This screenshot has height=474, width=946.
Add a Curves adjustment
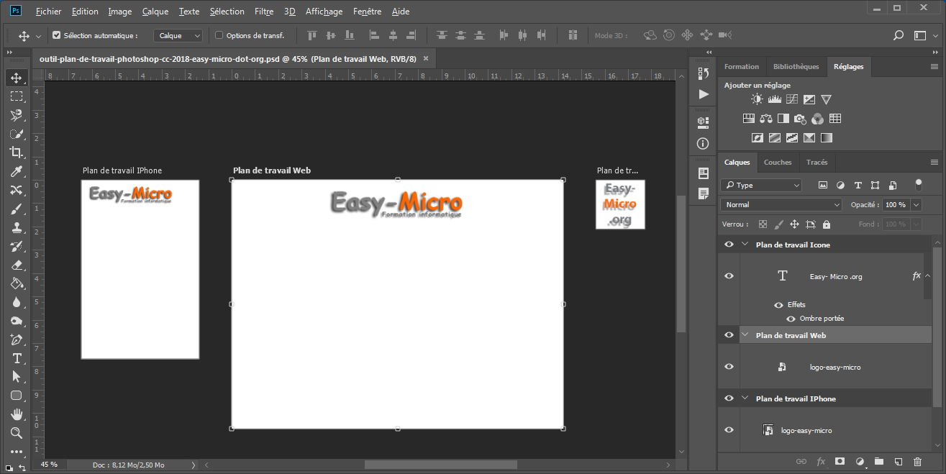(791, 99)
